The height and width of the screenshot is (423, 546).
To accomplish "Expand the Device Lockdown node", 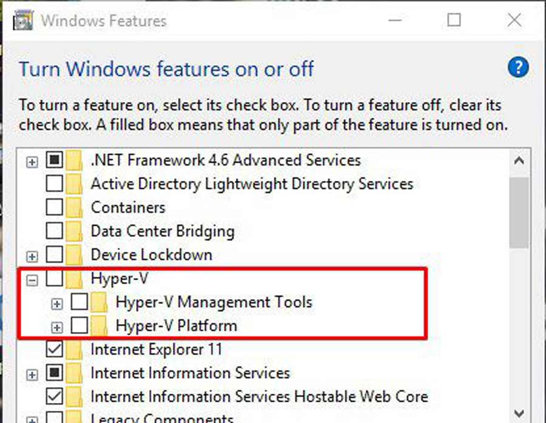I will 32,256.
